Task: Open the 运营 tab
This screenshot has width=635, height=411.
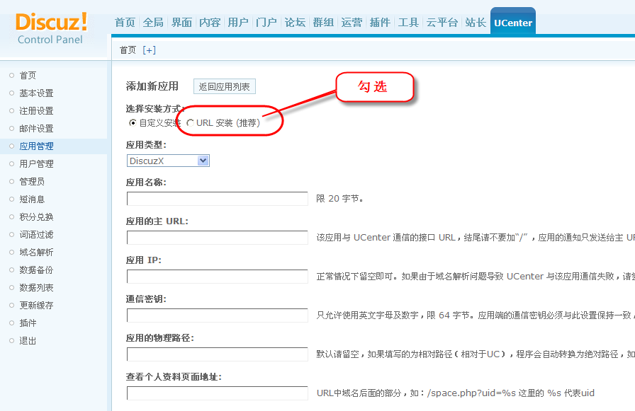Action: pyautogui.click(x=352, y=23)
